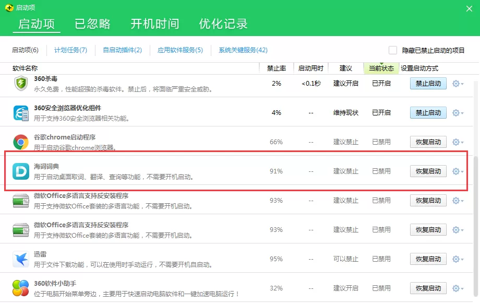Select the 应用软件服务(5) sub-tab
Image resolution: width=480 pixels, height=303 pixels.
181,50
